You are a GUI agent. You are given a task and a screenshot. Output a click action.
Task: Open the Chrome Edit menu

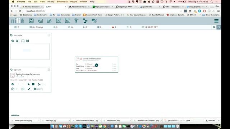(36, 1)
